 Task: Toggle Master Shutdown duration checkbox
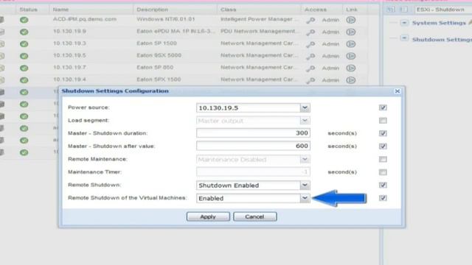point(383,133)
